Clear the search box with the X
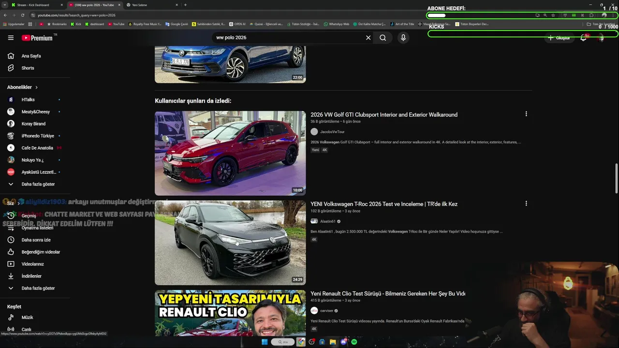Viewport: 619px width, 348px height. click(368, 38)
